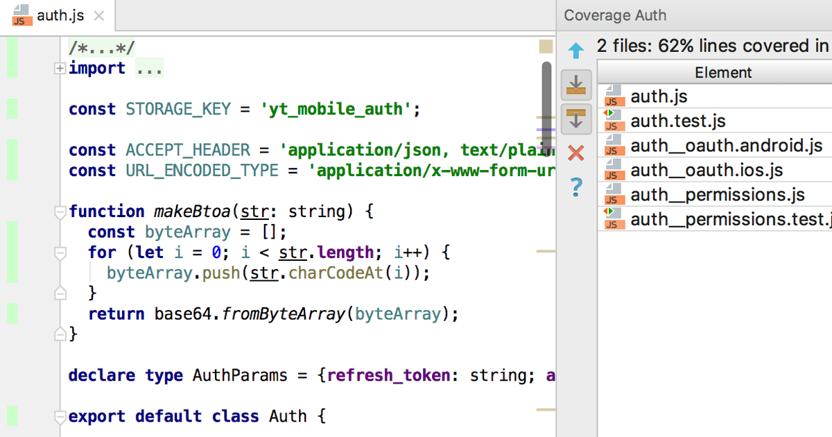Open coverage help via the question mark icon
Image resolution: width=832 pixels, height=437 pixels.
[x=575, y=188]
